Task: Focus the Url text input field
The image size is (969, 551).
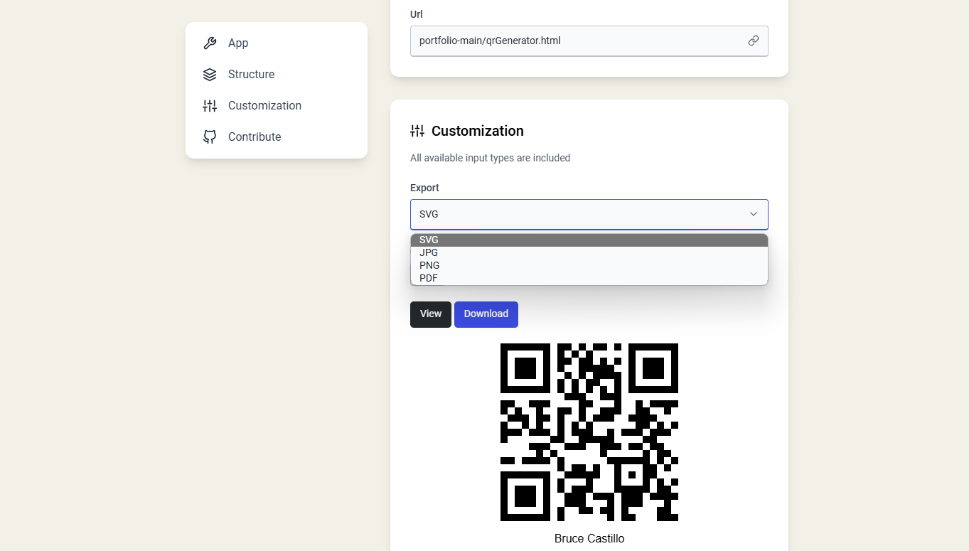Action: (576, 41)
